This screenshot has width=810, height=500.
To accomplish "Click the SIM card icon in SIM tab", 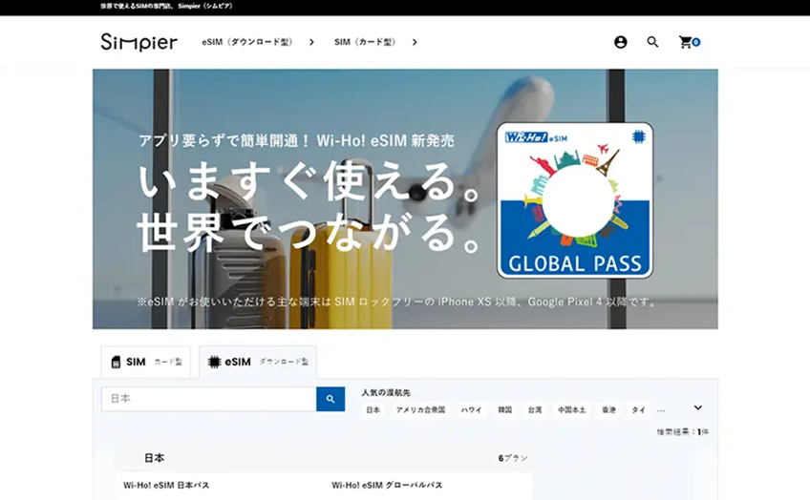I will point(116,362).
